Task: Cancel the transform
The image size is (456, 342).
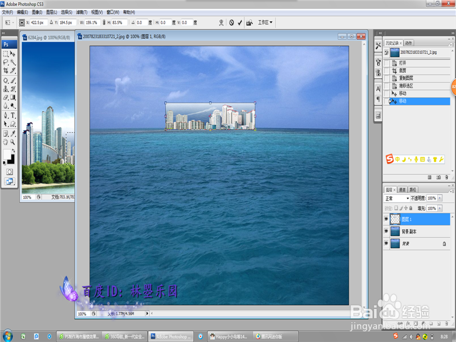Action: tap(231, 23)
